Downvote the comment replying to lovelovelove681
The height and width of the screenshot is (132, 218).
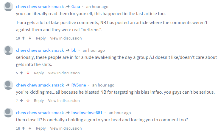pos(30,128)
